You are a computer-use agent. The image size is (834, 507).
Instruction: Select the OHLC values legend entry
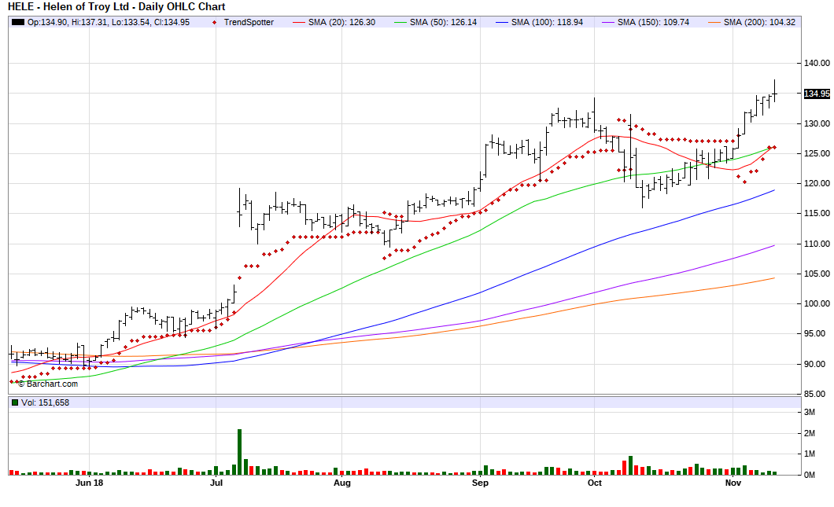(x=109, y=22)
